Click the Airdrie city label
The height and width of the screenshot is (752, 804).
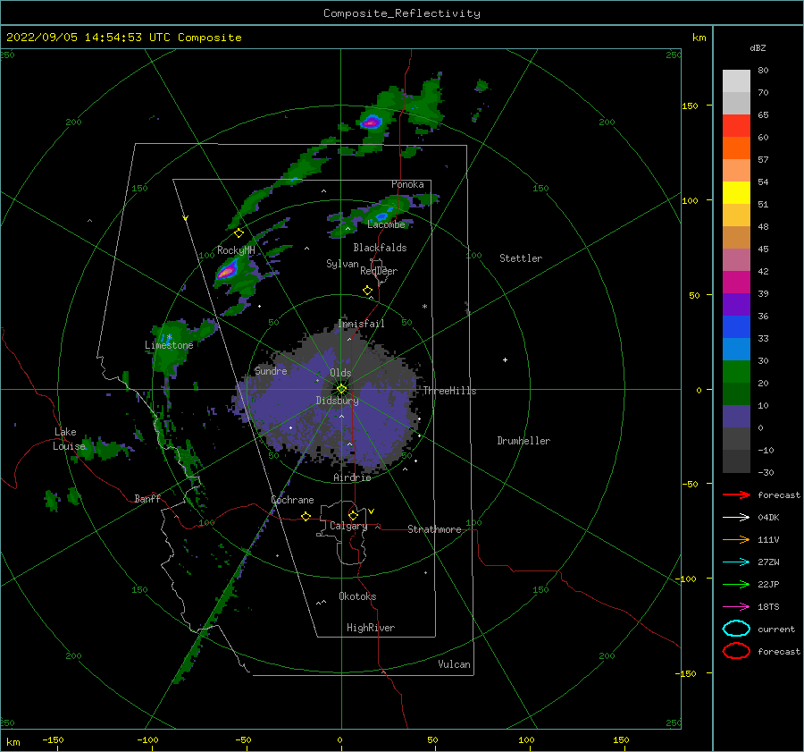[x=352, y=477]
